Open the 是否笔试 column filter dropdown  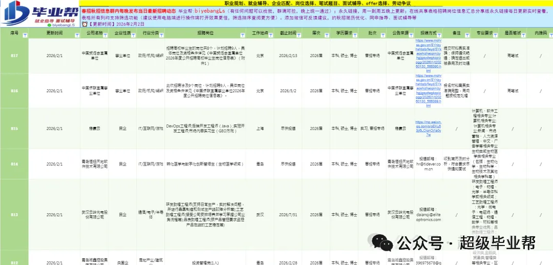[523, 35]
